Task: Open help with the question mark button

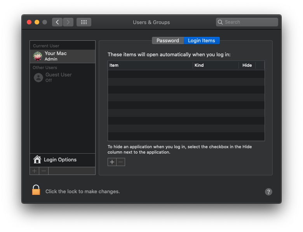Action: [x=268, y=192]
